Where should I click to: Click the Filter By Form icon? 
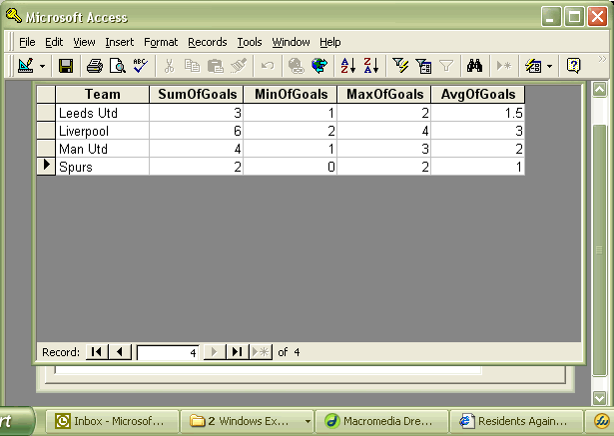tap(423, 66)
